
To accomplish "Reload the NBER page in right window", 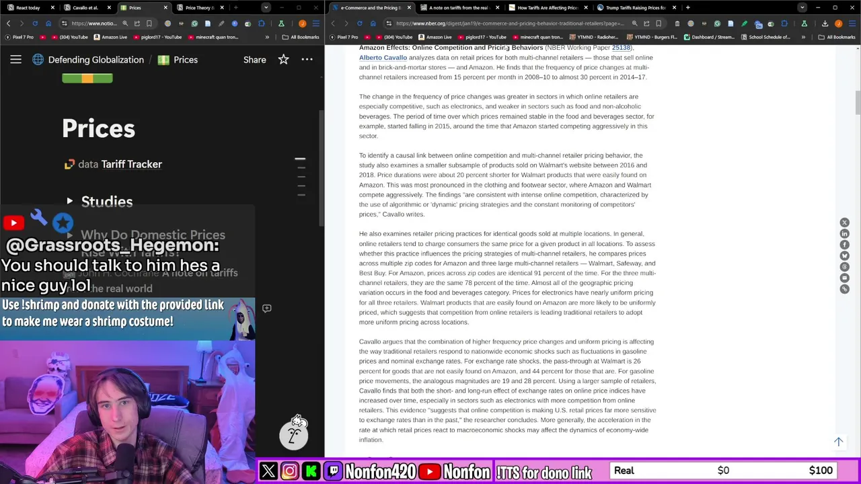I will [x=359, y=24].
